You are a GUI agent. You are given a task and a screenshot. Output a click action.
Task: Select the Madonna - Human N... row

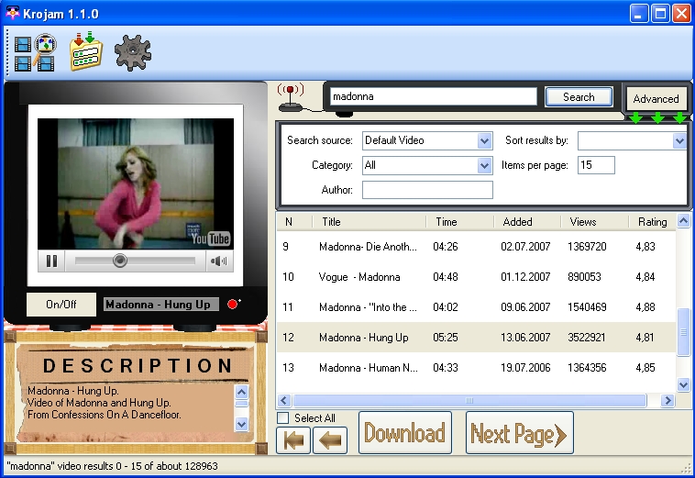(477, 368)
